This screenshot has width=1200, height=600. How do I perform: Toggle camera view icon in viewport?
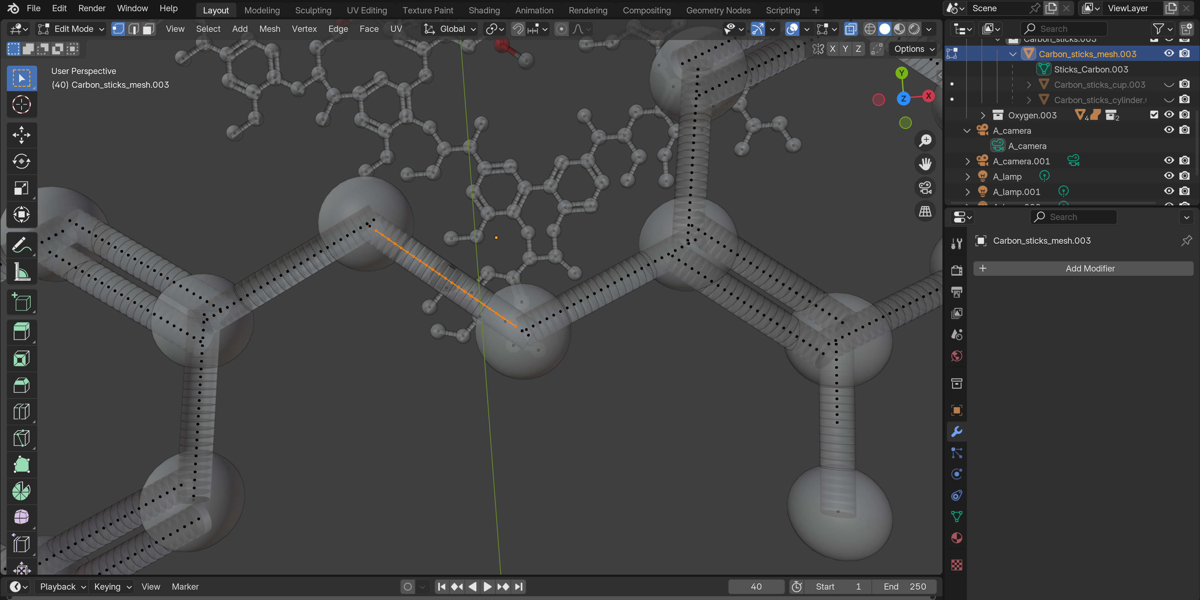click(925, 188)
